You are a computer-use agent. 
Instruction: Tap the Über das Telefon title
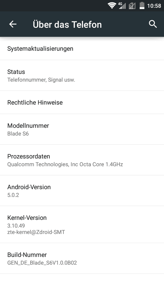coord(67,25)
